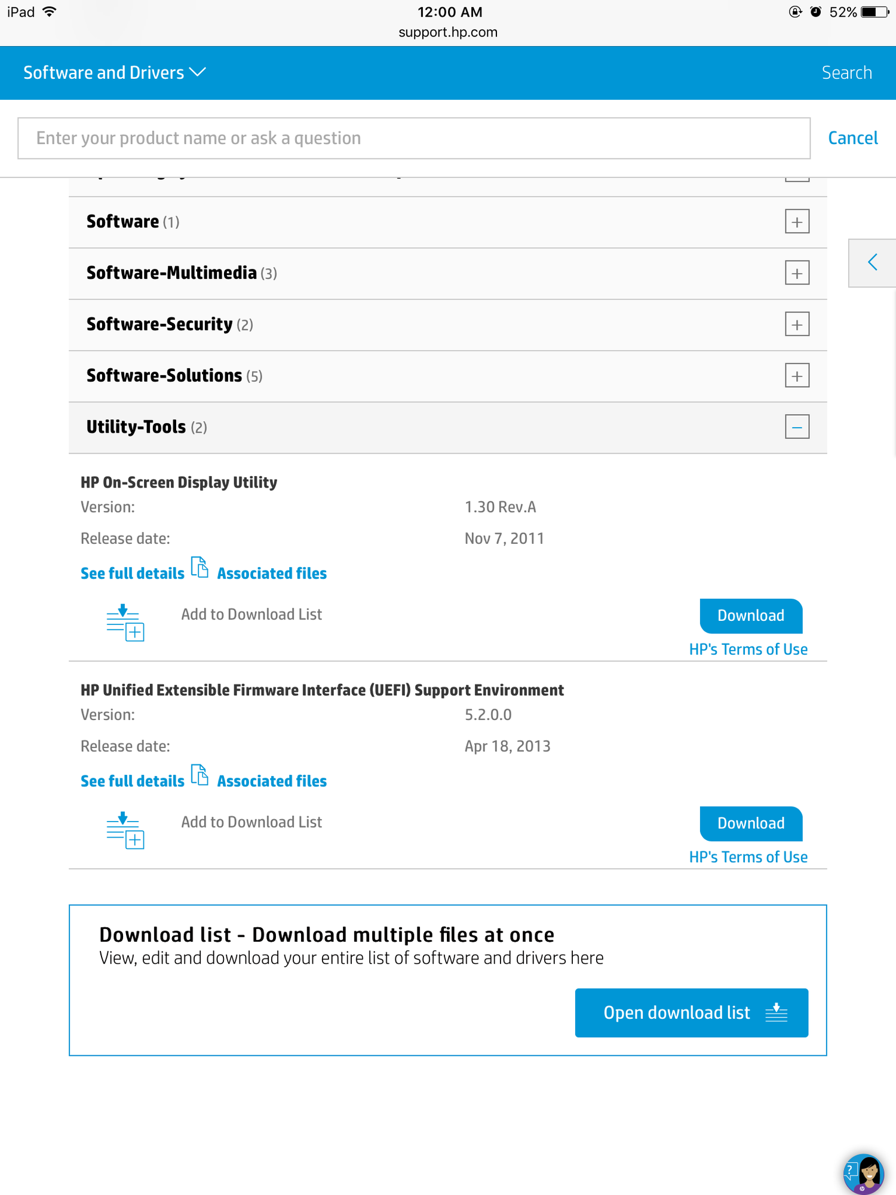Click Add to Download List for Display Utility
The height and width of the screenshot is (1195, 896).
(x=251, y=615)
